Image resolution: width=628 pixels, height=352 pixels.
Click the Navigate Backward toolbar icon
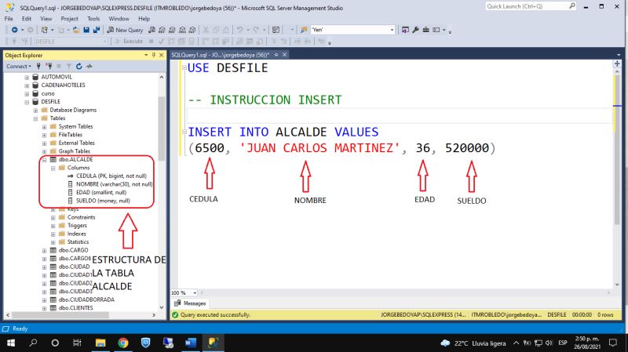coord(14,30)
